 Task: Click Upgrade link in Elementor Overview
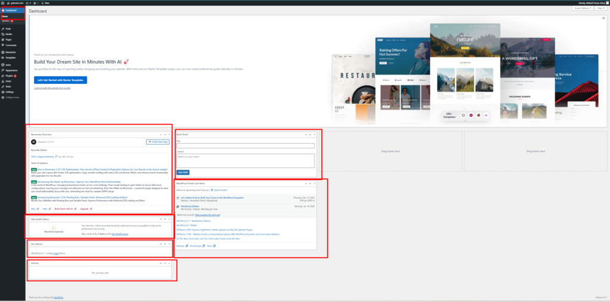tap(85, 209)
